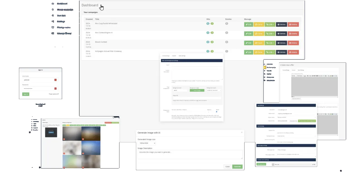The width and height of the screenshot is (352, 173).
Task: Switch to Extra Settings tab in Create new offer
Action: (301, 70)
